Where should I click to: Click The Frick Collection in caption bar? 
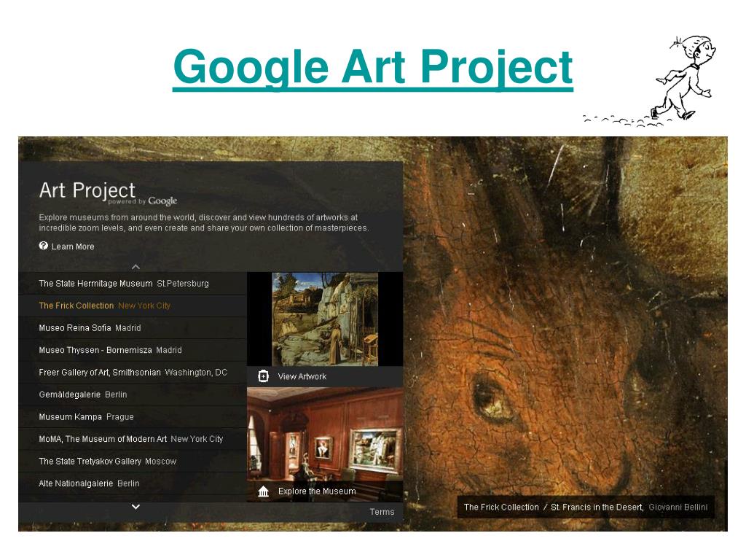(x=501, y=507)
